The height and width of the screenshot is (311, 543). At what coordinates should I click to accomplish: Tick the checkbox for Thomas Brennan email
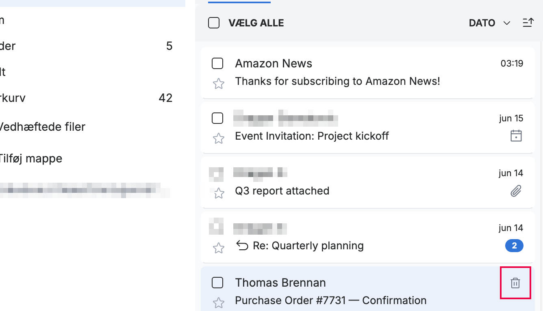(x=217, y=283)
